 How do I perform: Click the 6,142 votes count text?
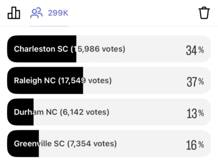pyautogui.click(x=84, y=112)
